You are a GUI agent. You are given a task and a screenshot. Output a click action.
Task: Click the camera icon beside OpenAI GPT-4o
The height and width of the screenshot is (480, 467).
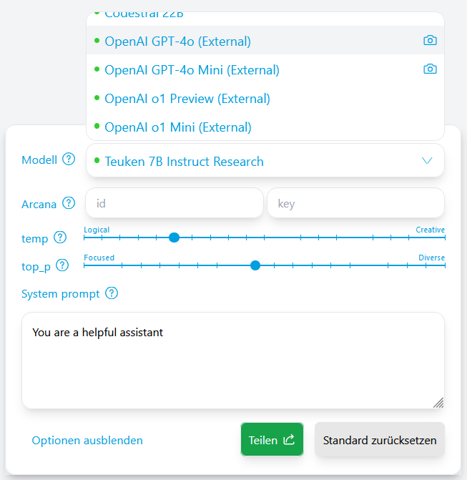tap(430, 41)
